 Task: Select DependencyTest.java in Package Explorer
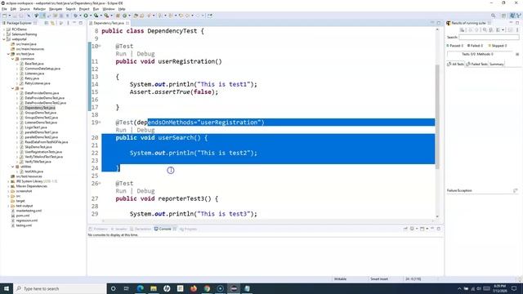coord(40,108)
